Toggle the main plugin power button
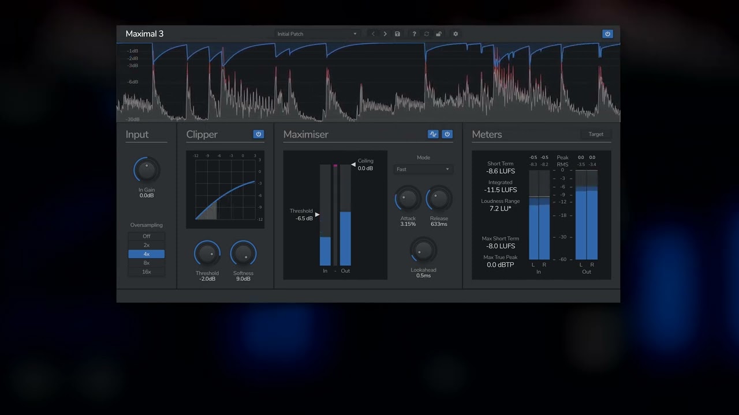The width and height of the screenshot is (739, 415). pos(607,34)
